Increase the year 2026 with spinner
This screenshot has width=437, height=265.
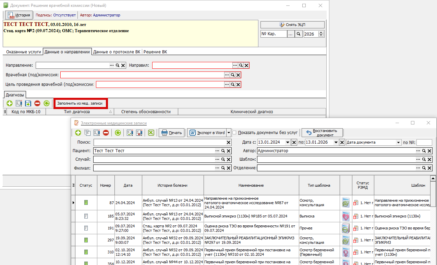321,32
